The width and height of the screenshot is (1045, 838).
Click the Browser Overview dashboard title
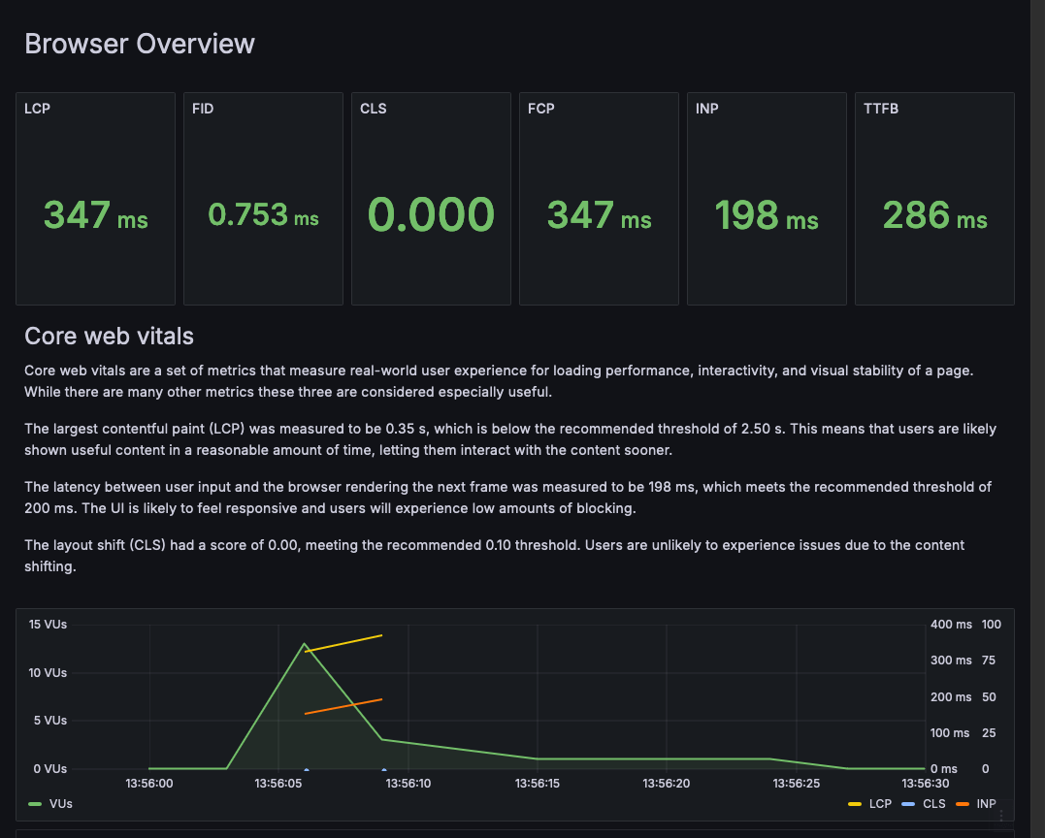pos(140,44)
